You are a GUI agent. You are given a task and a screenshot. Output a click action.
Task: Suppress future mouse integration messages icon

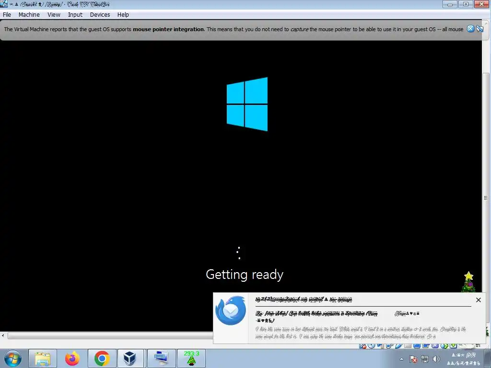tap(479, 29)
